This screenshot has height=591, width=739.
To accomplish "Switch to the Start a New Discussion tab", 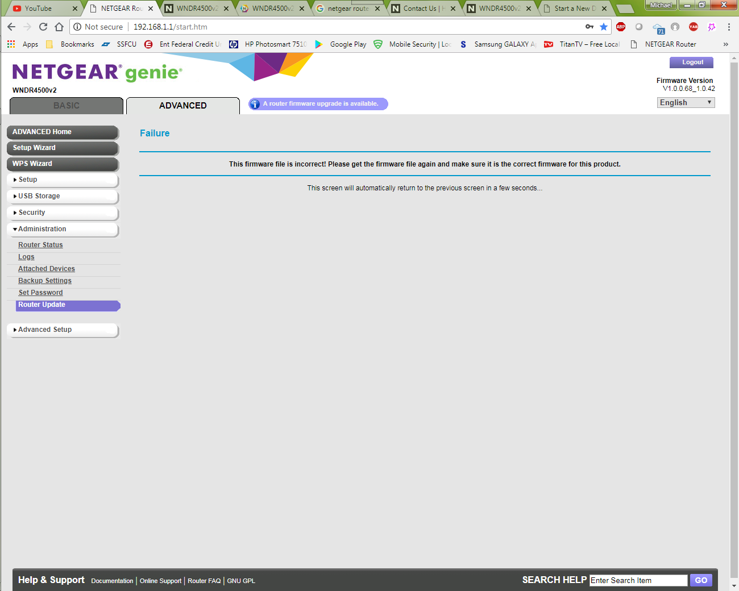I will click(574, 9).
